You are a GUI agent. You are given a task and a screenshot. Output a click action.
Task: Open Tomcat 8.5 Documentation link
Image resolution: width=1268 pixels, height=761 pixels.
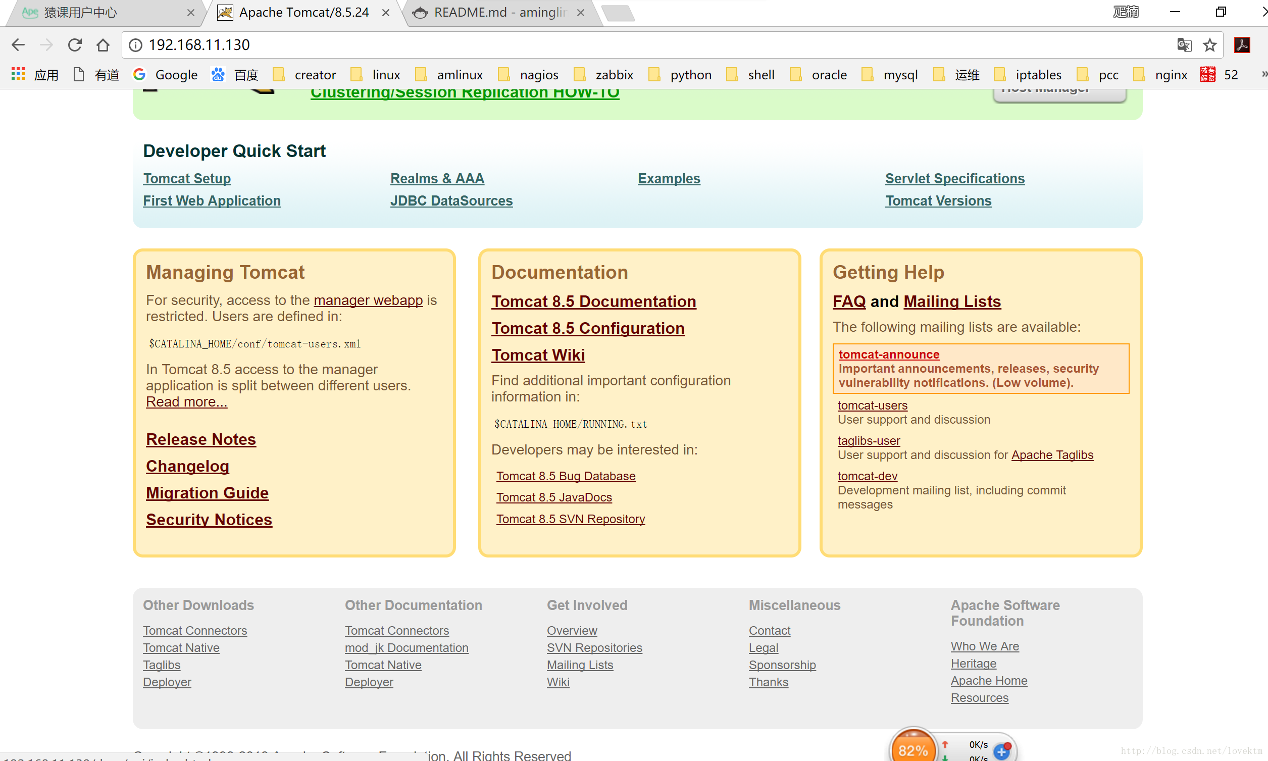coord(594,301)
